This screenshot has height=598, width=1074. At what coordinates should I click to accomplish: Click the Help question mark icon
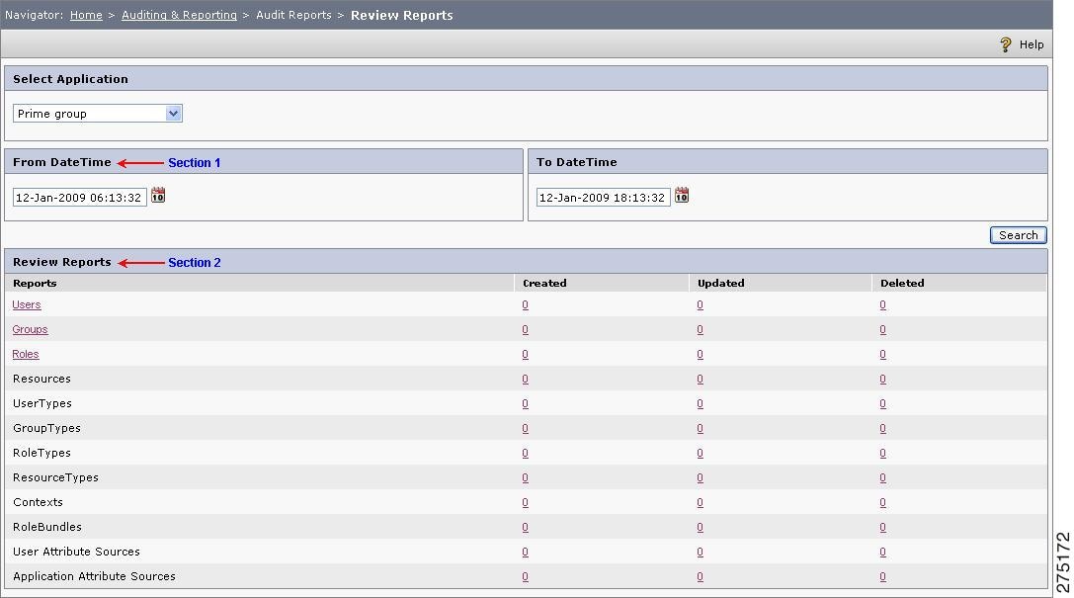(x=1005, y=44)
